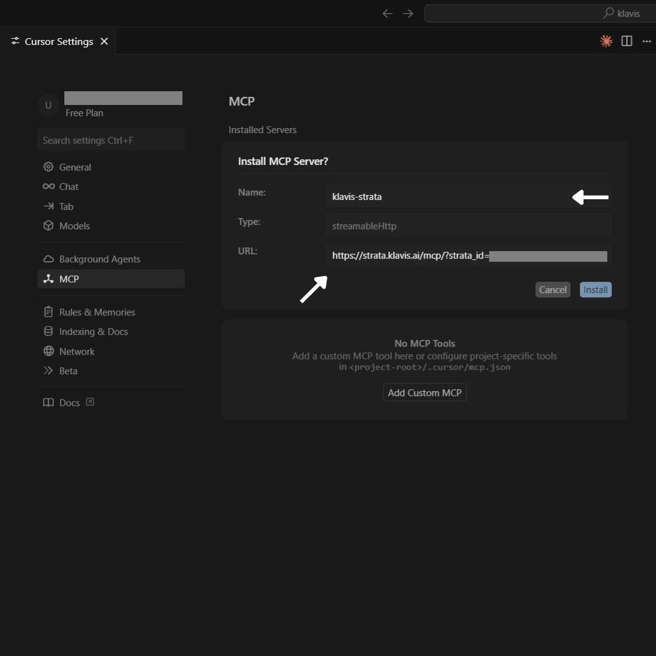Click the orange starburst icon
656x656 pixels.
pos(606,41)
